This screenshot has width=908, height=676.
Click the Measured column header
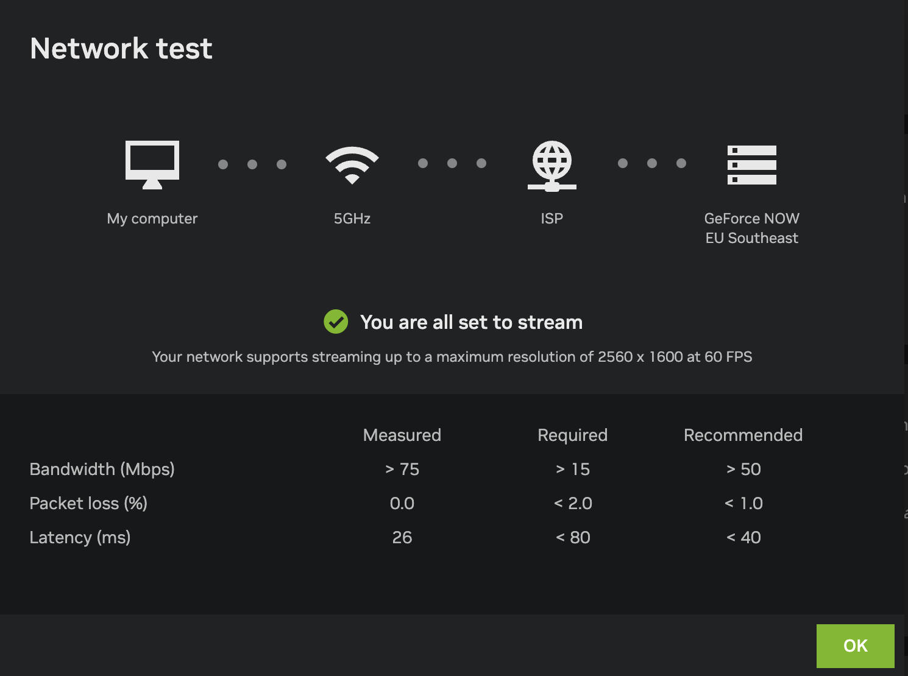click(402, 435)
